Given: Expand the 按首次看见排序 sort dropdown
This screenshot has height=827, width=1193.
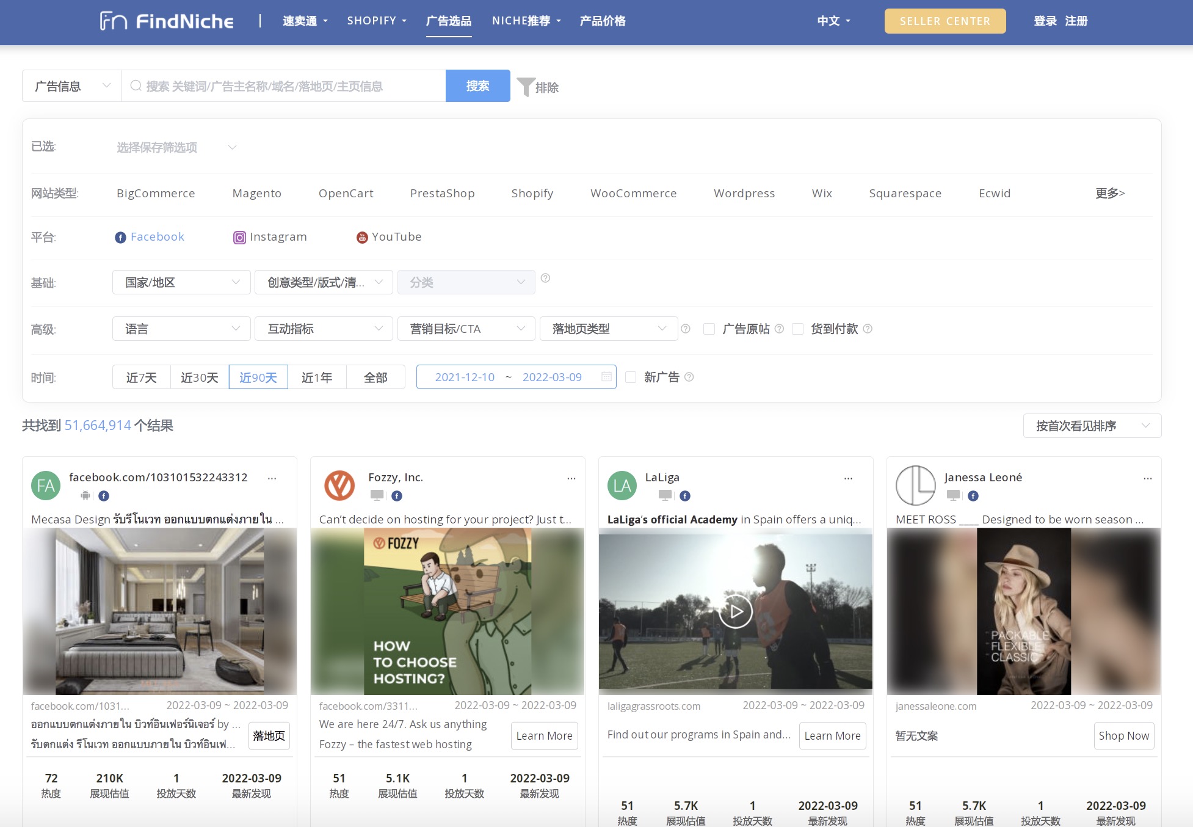Looking at the screenshot, I should tap(1092, 426).
